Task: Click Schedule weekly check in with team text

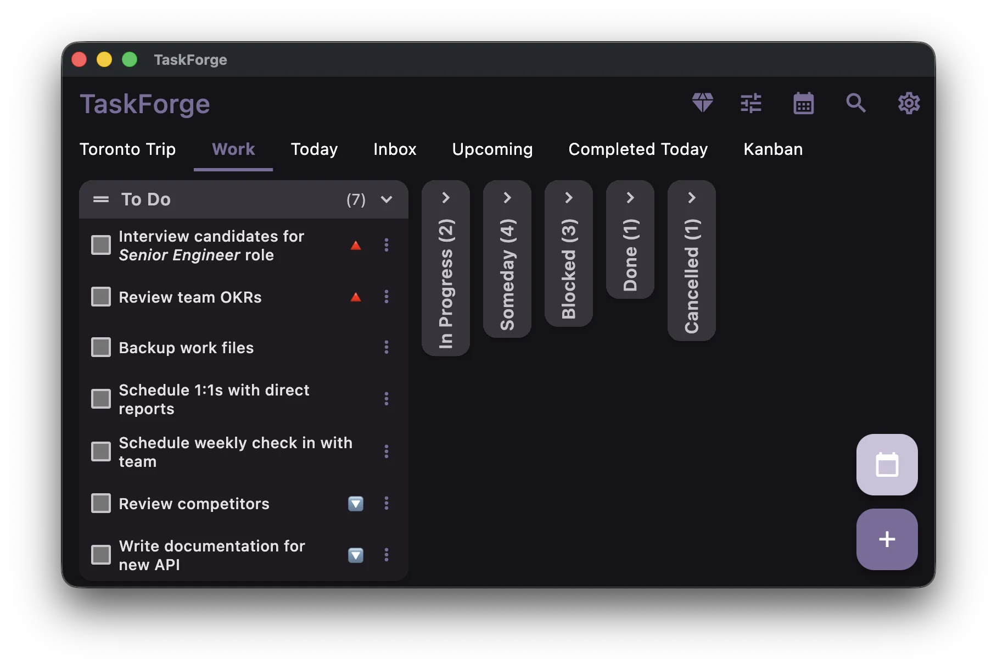Action: point(236,452)
